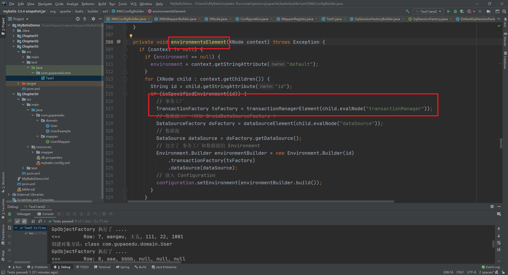The width and height of the screenshot is (508, 275).
Task: Show hidden editor tabs dropdown chevron
Action: tap(499, 19)
